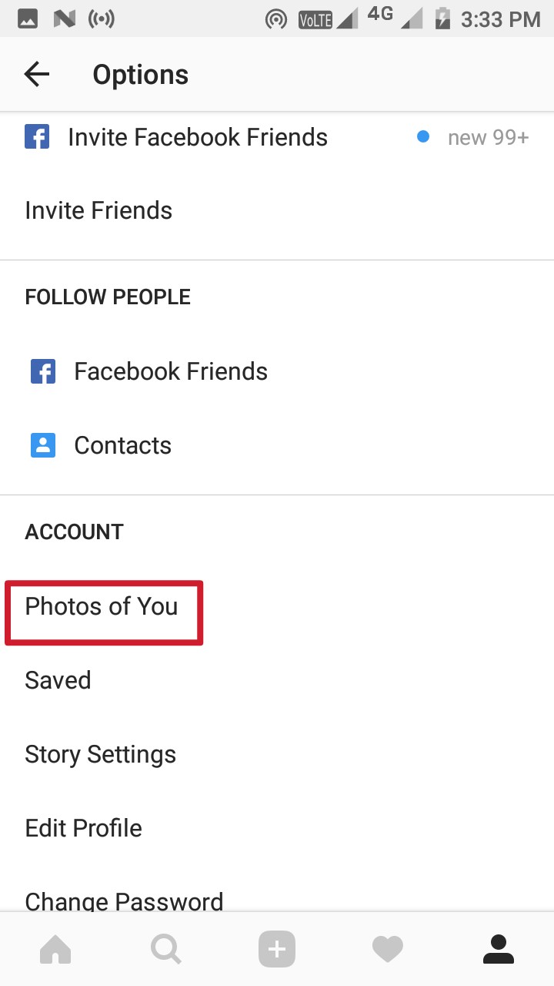Open Invite Facebook Friends option
This screenshot has width=554, height=986.
pos(198,137)
